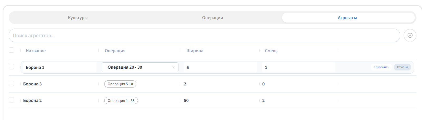The image size is (422, 120).
Task: Toggle the select-all header checkbox
Action: click(x=11, y=50)
